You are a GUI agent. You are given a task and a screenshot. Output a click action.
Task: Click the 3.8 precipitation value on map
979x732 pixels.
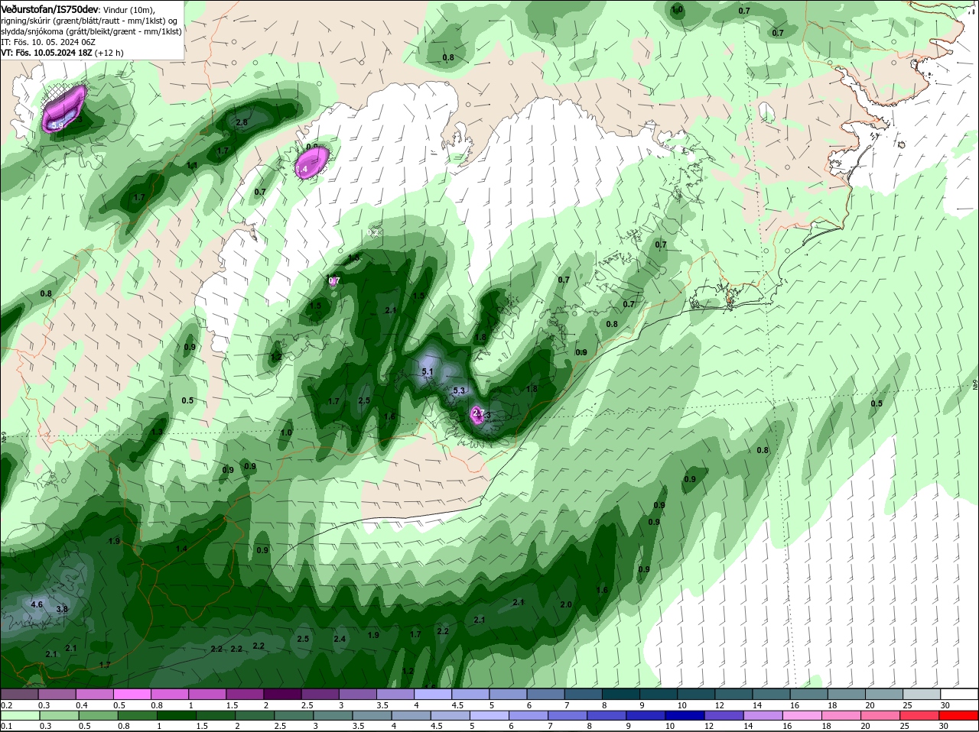pos(62,609)
